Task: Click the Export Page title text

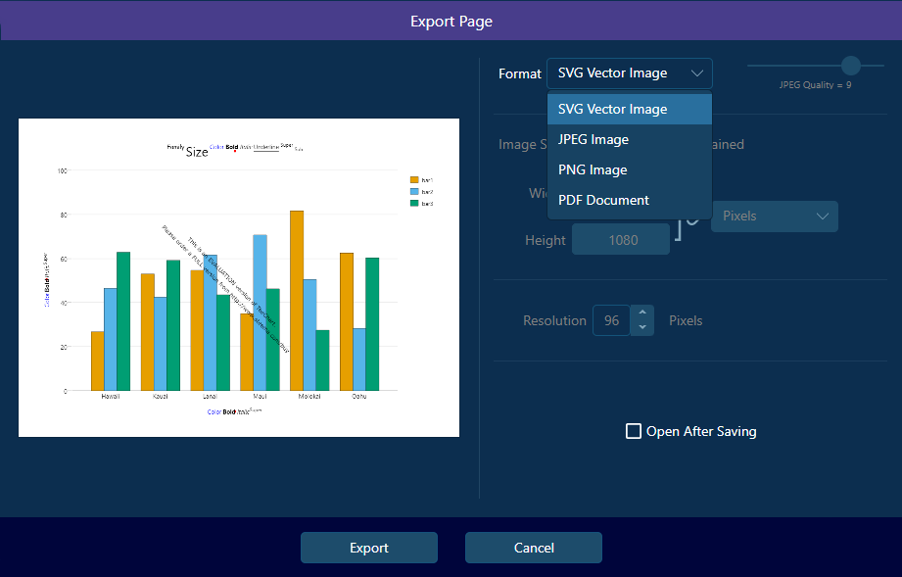Action: click(x=451, y=22)
